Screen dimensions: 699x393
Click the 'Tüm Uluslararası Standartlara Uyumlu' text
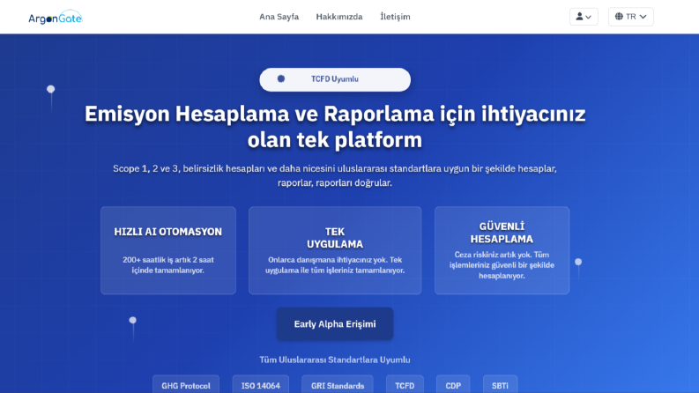pos(335,360)
